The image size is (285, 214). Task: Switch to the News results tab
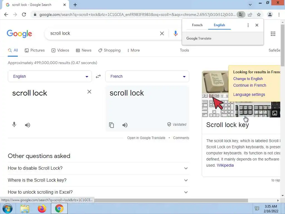(x=83, y=50)
